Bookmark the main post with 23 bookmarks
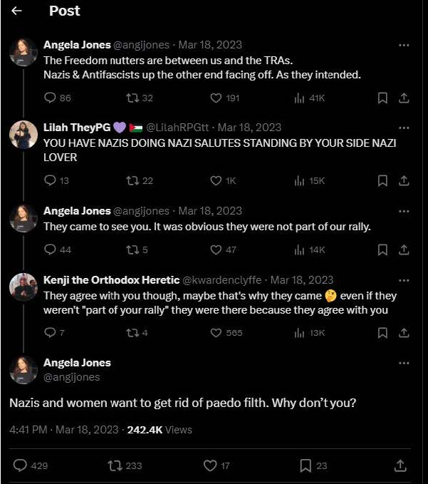 point(306,465)
